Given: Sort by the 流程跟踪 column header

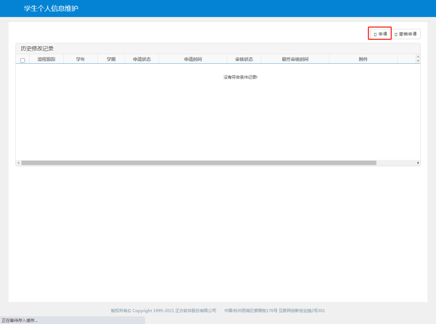Looking at the screenshot, I should click(x=46, y=59).
